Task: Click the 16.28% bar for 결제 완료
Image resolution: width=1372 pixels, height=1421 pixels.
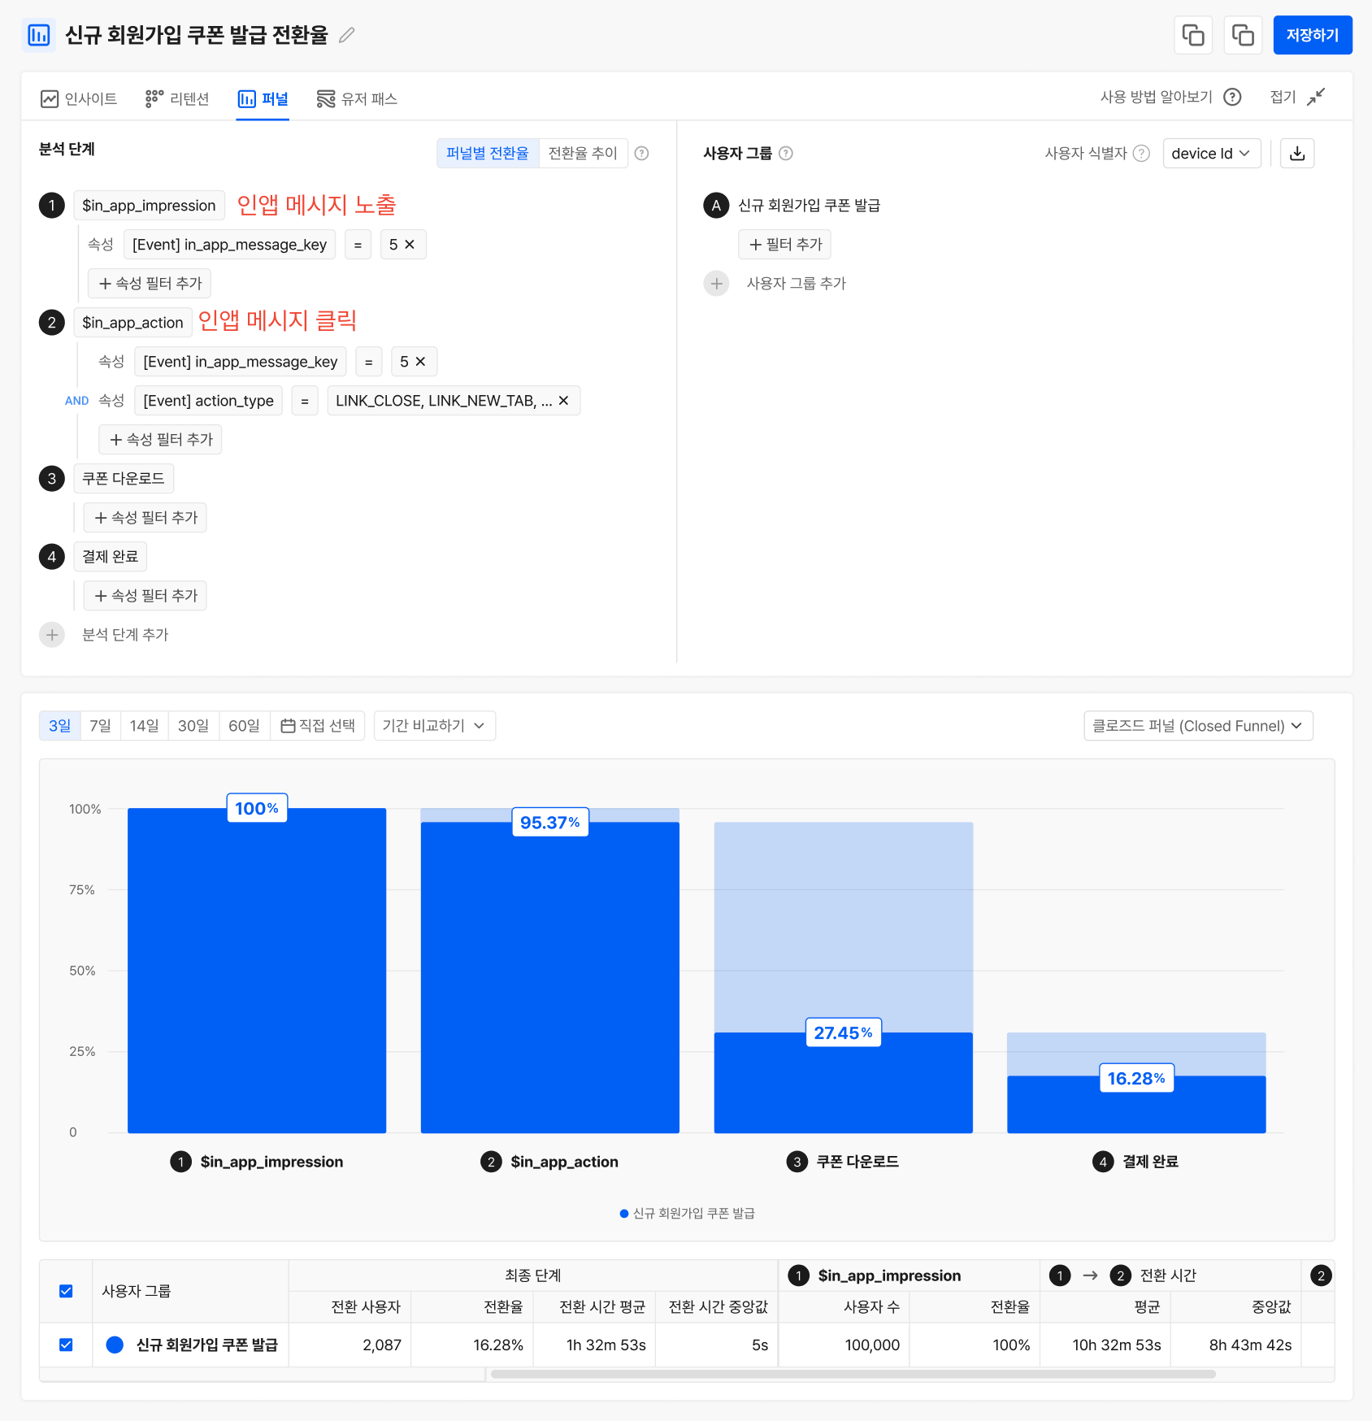Action: [x=1136, y=1105]
